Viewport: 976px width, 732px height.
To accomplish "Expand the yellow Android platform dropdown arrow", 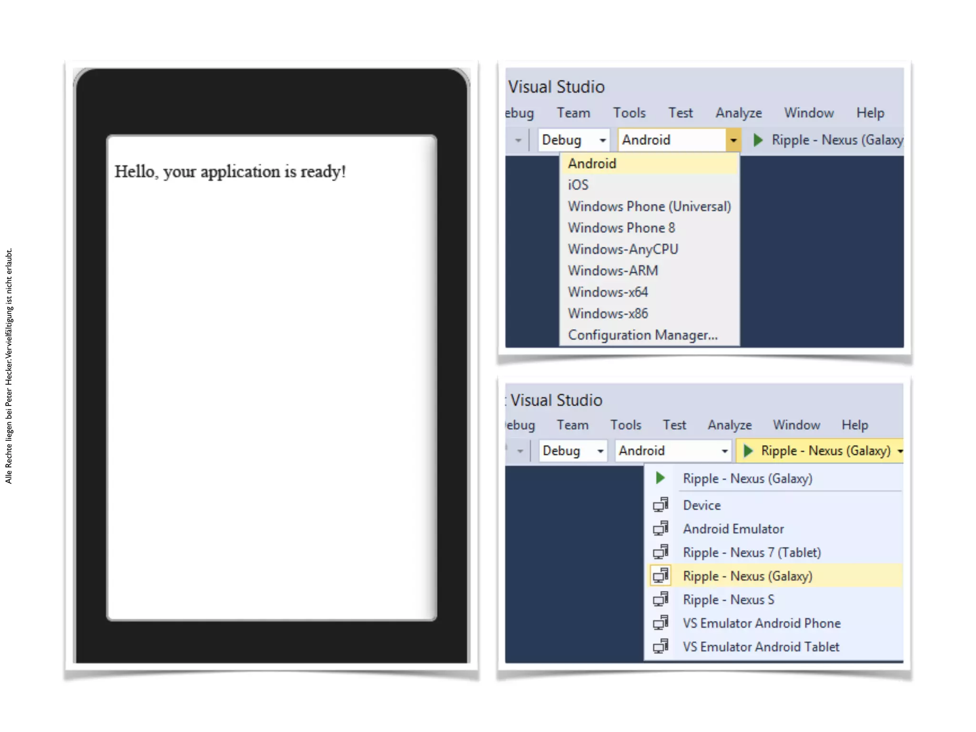I will pos(733,140).
